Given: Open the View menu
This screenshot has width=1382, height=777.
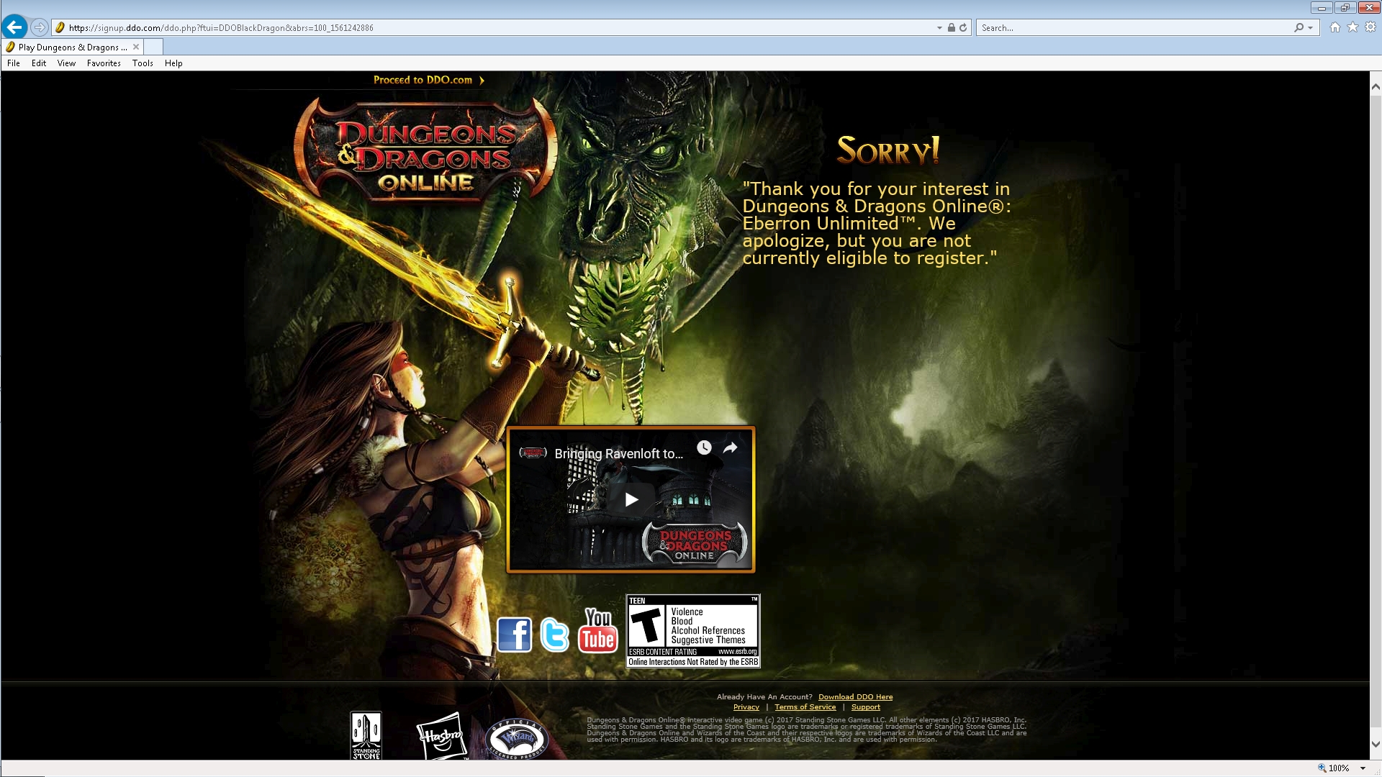Looking at the screenshot, I should [66, 63].
